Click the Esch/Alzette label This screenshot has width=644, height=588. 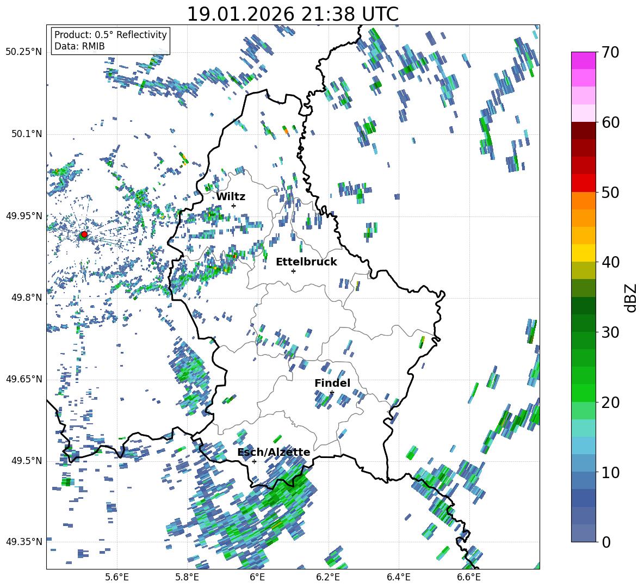tap(274, 453)
